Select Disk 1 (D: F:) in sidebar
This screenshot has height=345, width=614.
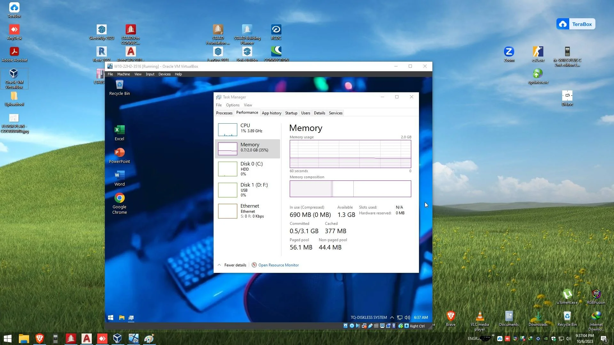tap(248, 190)
